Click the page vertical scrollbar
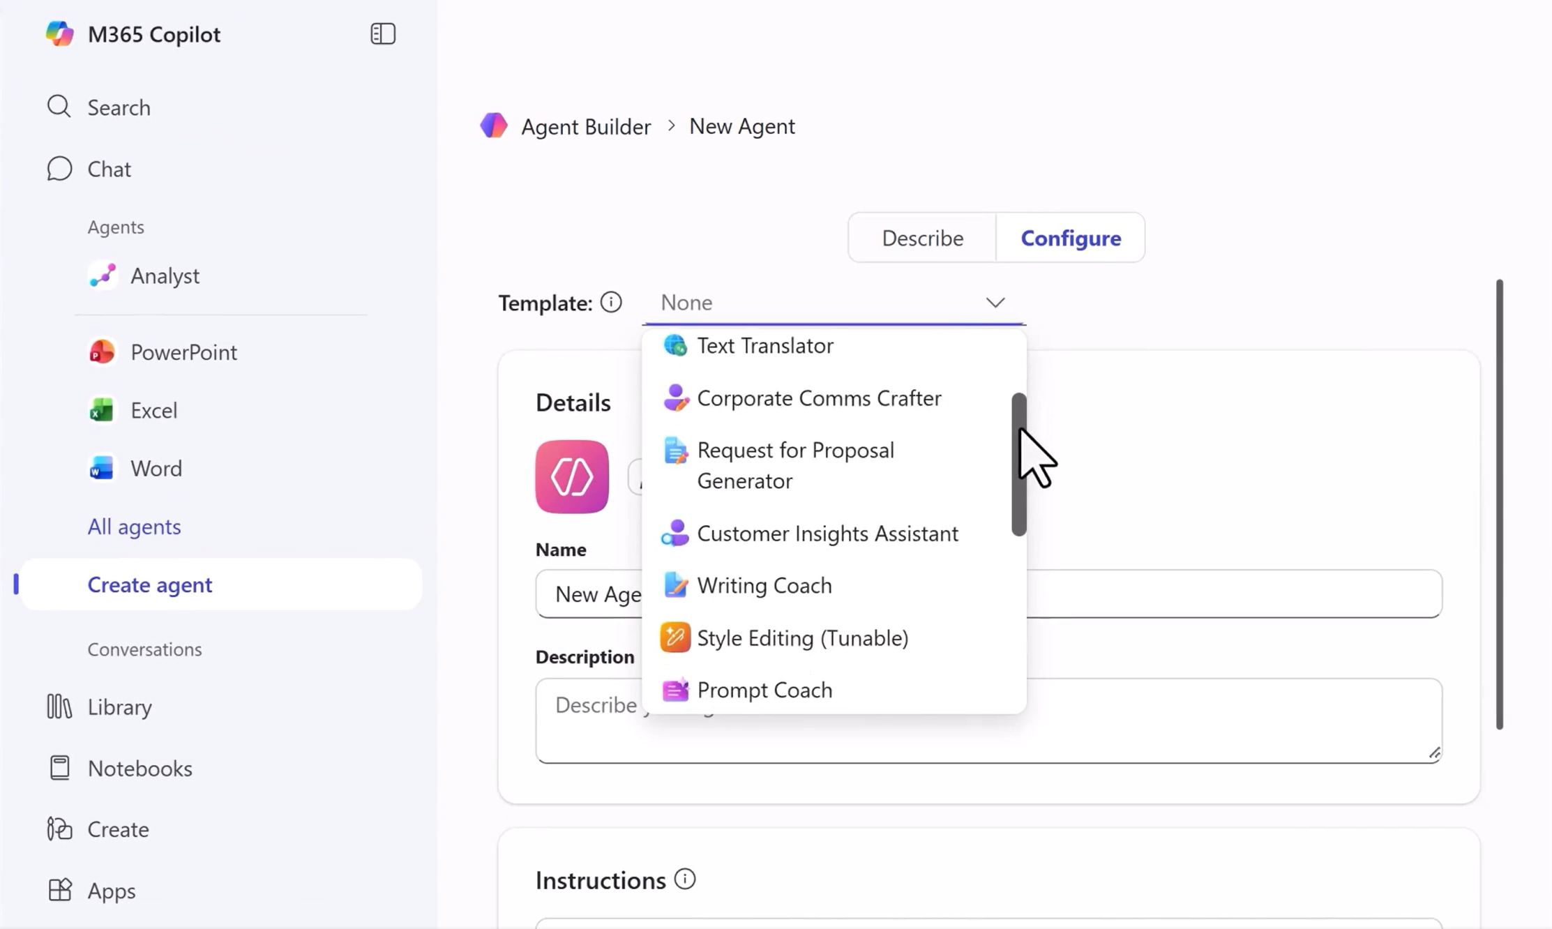The height and width of the screenshot is (929, 1552). (1499, 504)
